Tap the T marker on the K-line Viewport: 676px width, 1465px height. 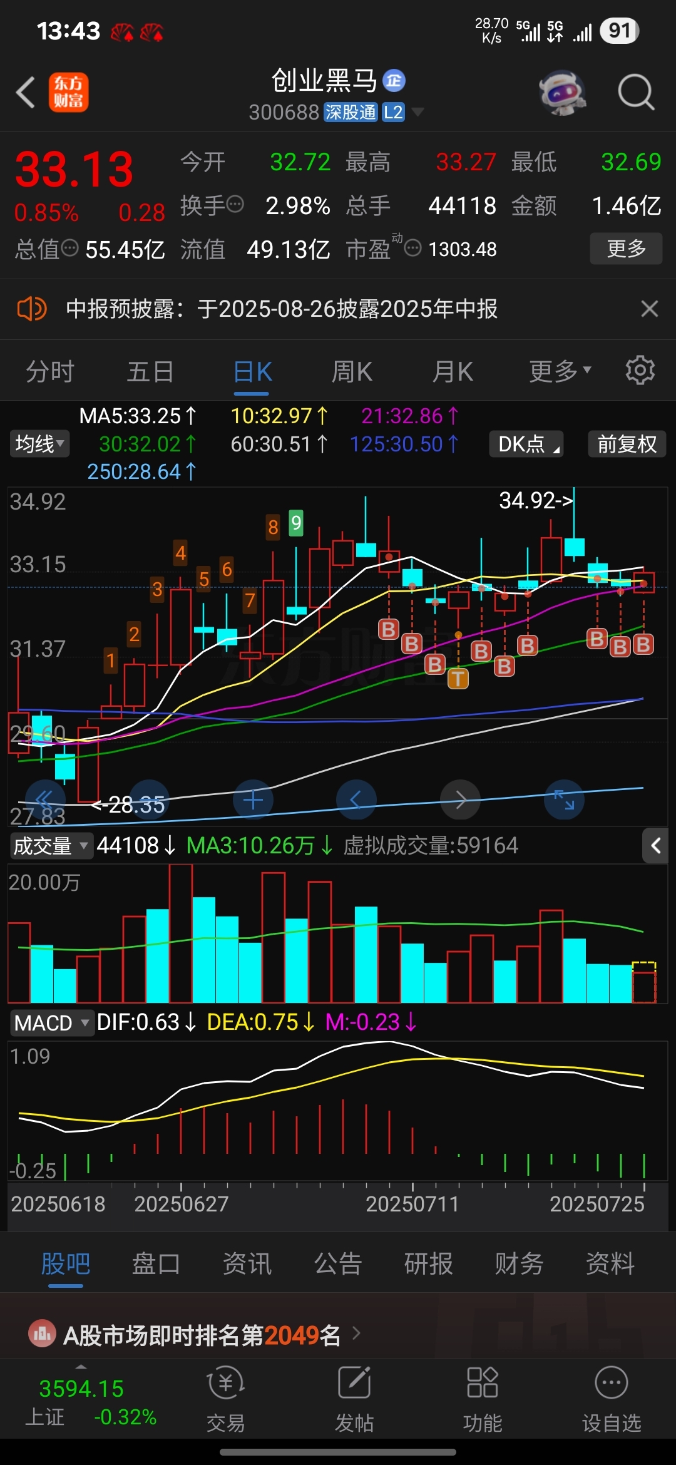click(x=458, y=678)
